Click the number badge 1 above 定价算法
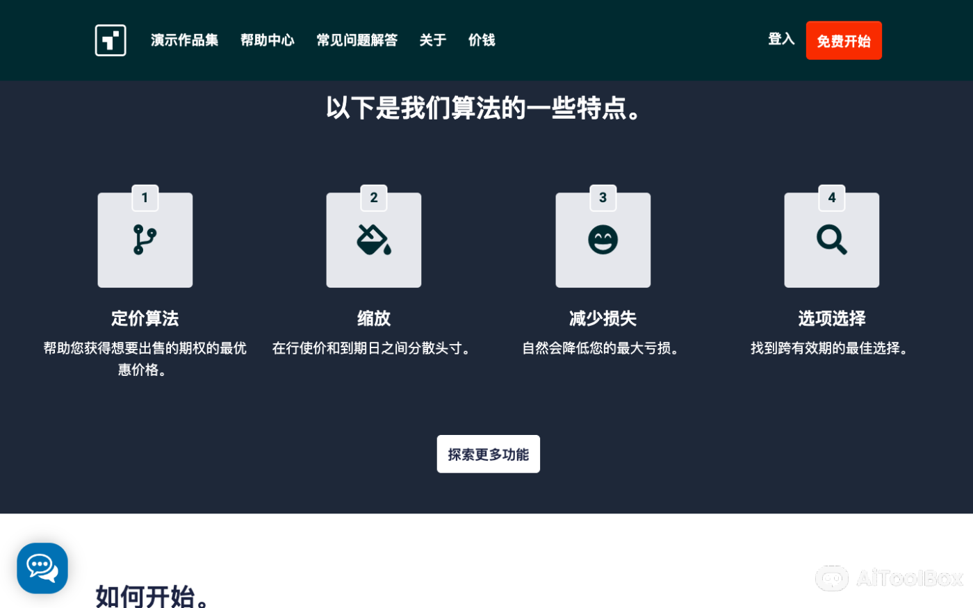Image resolution: width=973 pixels, height=608 pixels. (145, 198)
